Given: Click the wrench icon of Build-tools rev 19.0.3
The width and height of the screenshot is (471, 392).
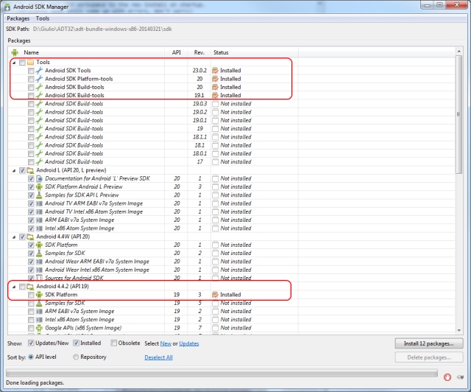Looking at the screenshot, I should coord(39,104).
